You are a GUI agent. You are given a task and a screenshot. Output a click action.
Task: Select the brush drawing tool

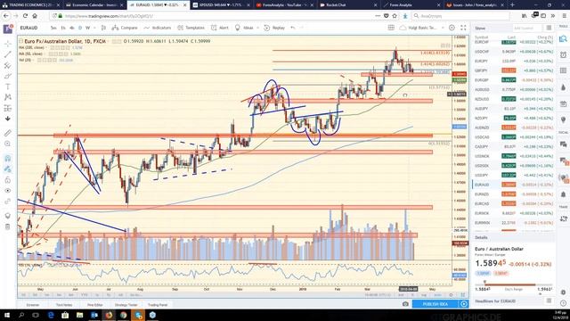[x=8, y=76]
